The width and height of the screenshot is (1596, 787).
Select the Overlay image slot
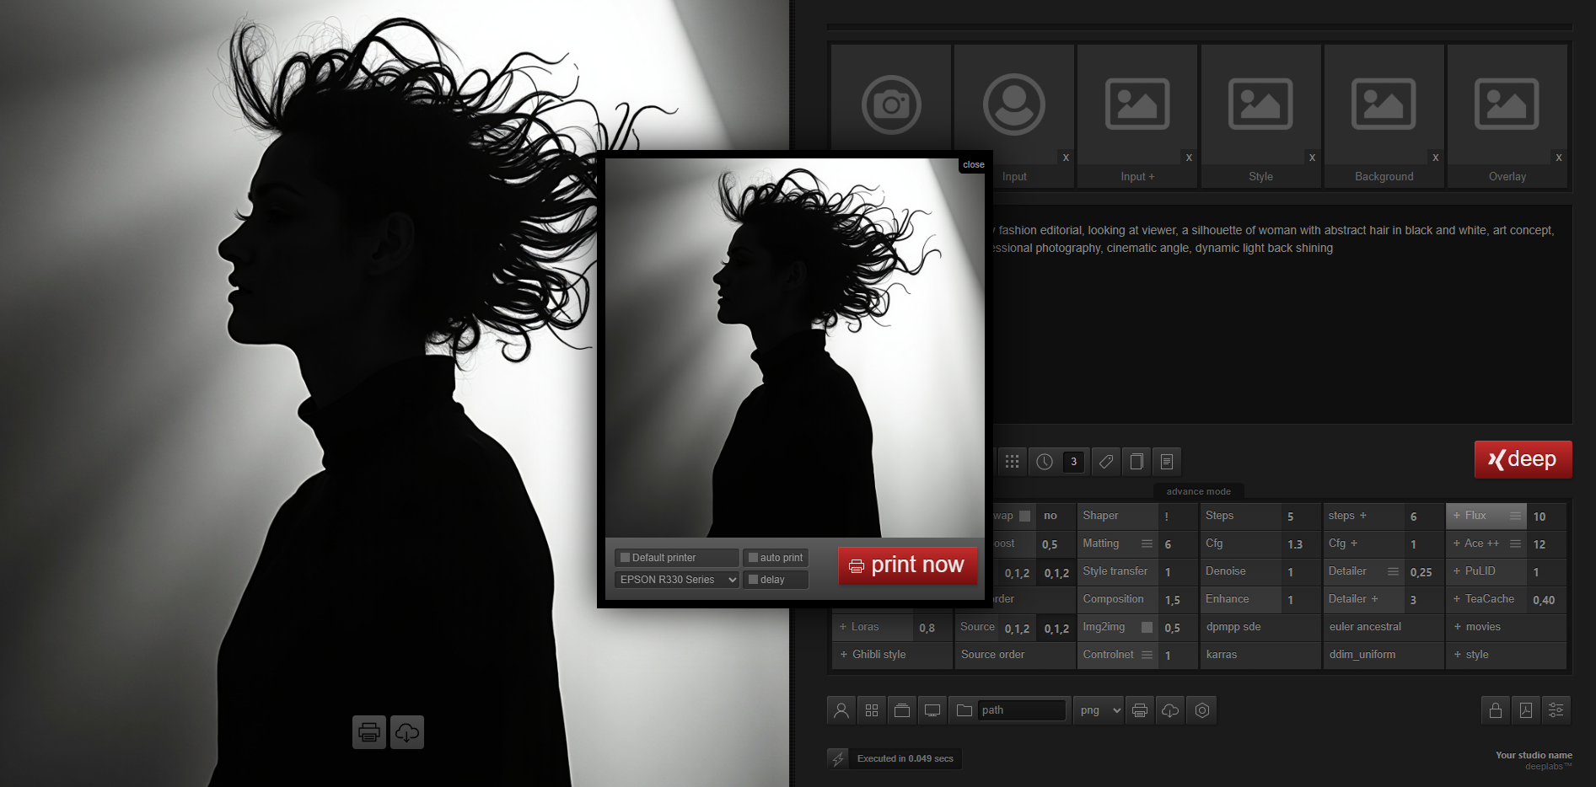(1507, 104)
